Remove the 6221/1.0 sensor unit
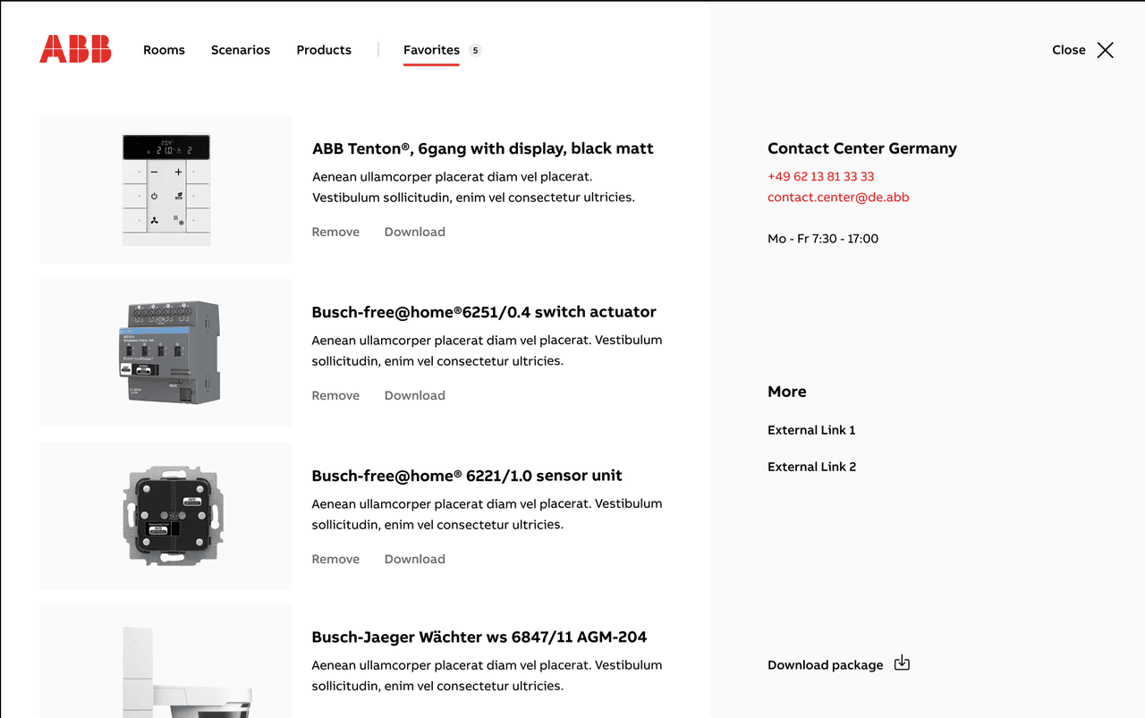The height and width of the screenshot is (718, 1145). click(x=335, y=559)
